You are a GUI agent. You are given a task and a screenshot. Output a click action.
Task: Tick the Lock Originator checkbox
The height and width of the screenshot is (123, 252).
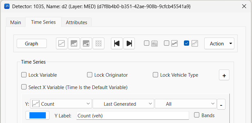[90, 75]
